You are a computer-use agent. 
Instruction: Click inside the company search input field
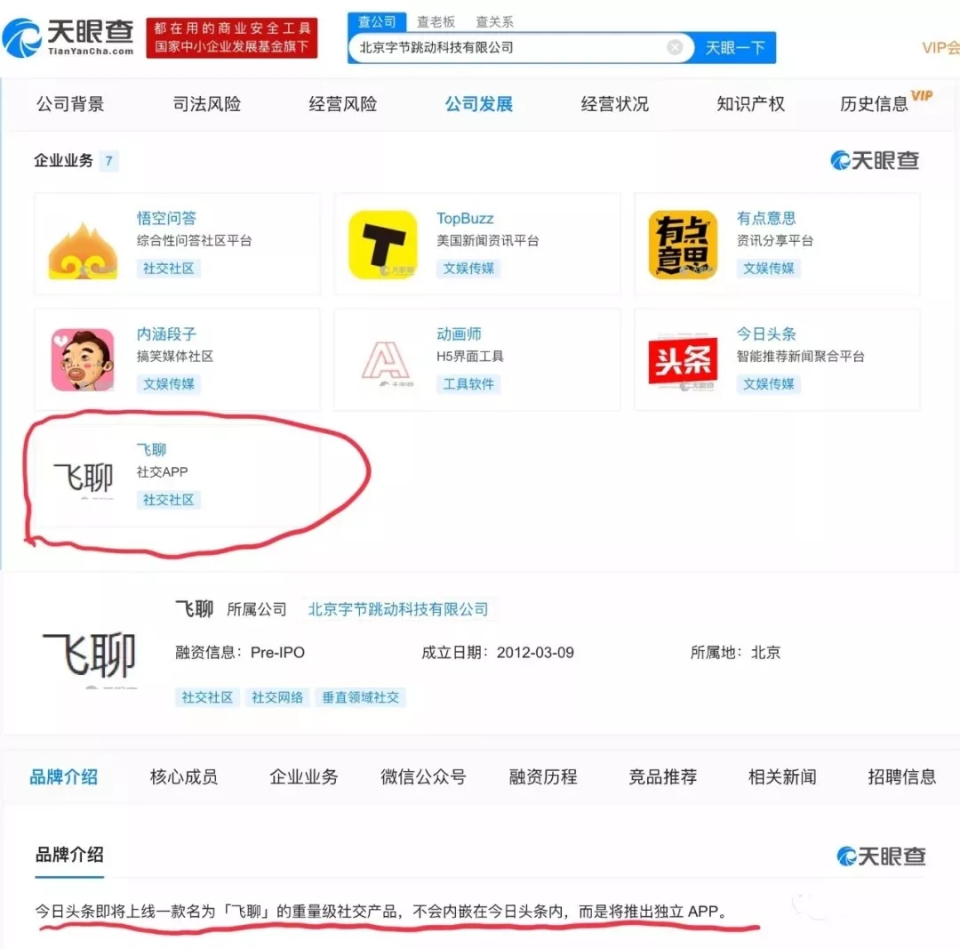(x=498, y=48)
